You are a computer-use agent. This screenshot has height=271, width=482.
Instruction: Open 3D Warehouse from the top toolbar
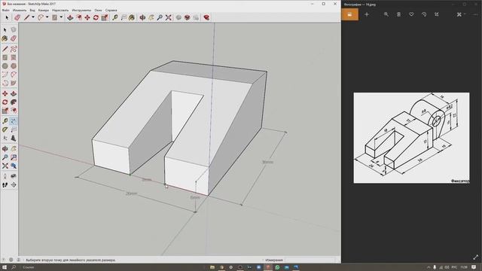(x=178, y=17)
